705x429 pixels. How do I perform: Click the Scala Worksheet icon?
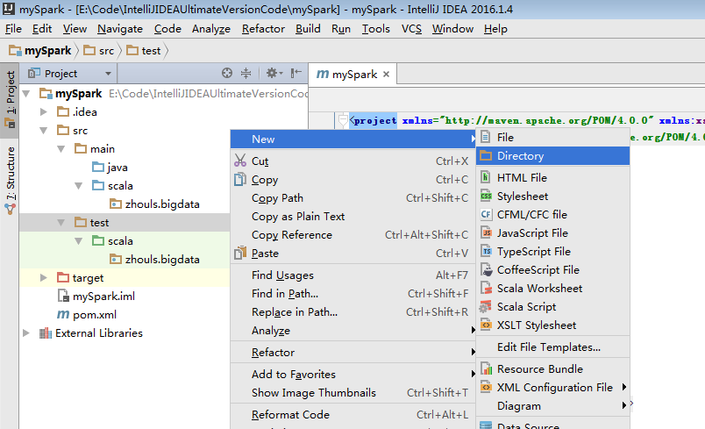click(x=486, y=288)
